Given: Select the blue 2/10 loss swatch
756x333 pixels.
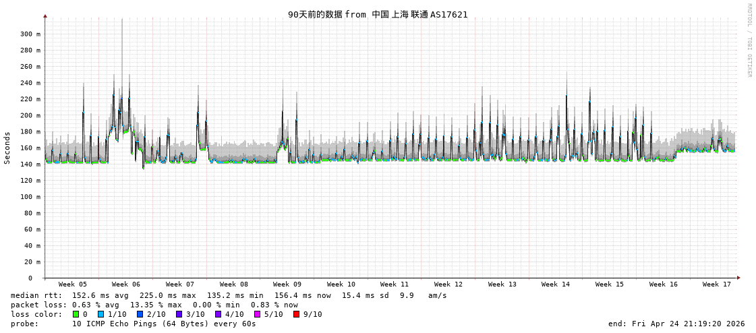Looking at the screenshot, I should click(140, 314).
